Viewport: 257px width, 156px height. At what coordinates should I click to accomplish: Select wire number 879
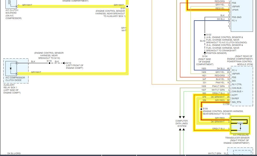(x=204, y=97)
